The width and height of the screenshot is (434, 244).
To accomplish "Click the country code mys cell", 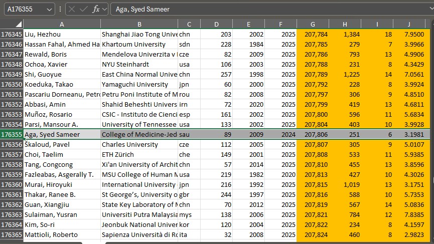I will (x=189, y=215).
